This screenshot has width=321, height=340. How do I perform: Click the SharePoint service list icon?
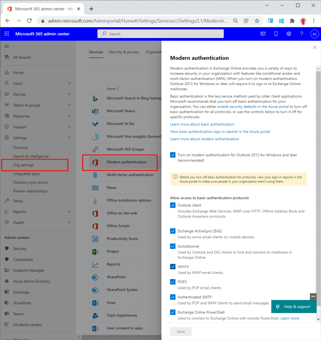[95, 277]
